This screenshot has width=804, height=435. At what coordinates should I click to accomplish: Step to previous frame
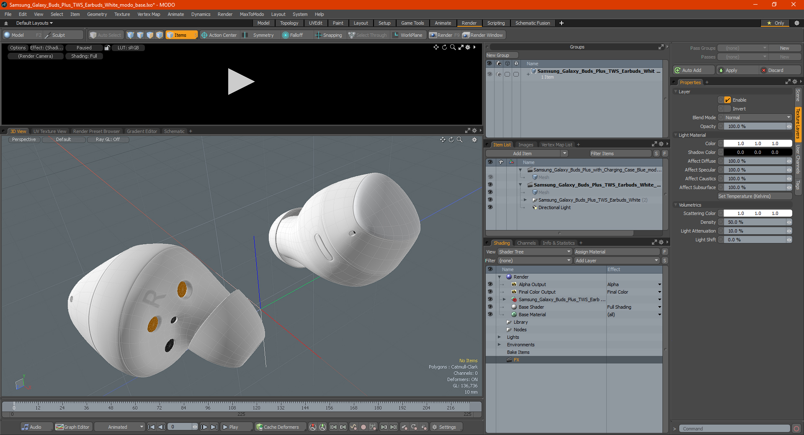[x=161, y=427]
